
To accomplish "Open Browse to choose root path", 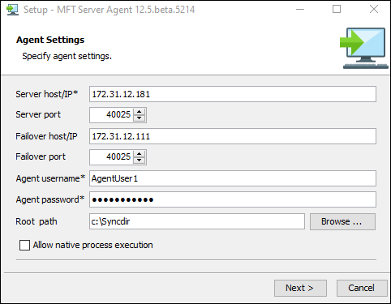I will coord(342,221).
